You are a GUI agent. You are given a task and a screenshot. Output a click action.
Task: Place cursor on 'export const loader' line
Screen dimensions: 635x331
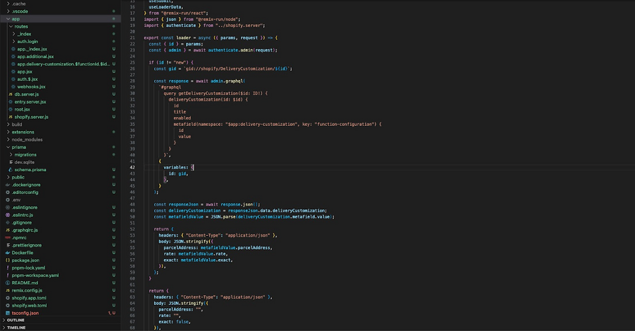pyautogui.click(x=211, y=38)
